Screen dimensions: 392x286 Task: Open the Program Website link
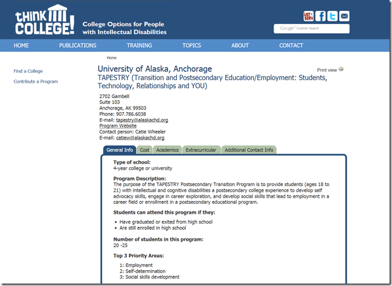coord(118,126)
